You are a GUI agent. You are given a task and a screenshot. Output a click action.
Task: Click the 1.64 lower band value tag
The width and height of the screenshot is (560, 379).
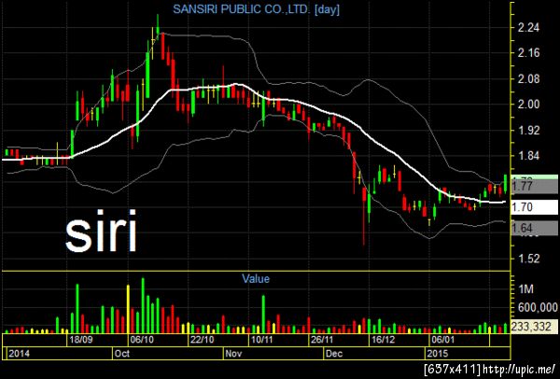(x=534, y=228)
